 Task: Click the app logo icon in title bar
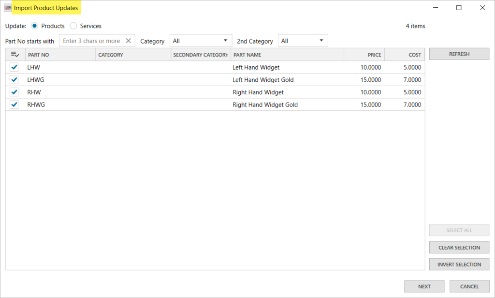click(x=8, y=8)
